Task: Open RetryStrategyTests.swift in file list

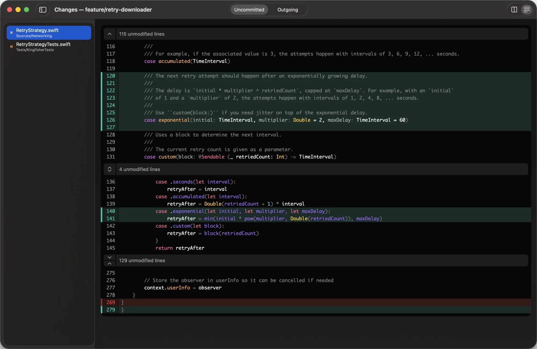Action: click(x=49, y=47)
